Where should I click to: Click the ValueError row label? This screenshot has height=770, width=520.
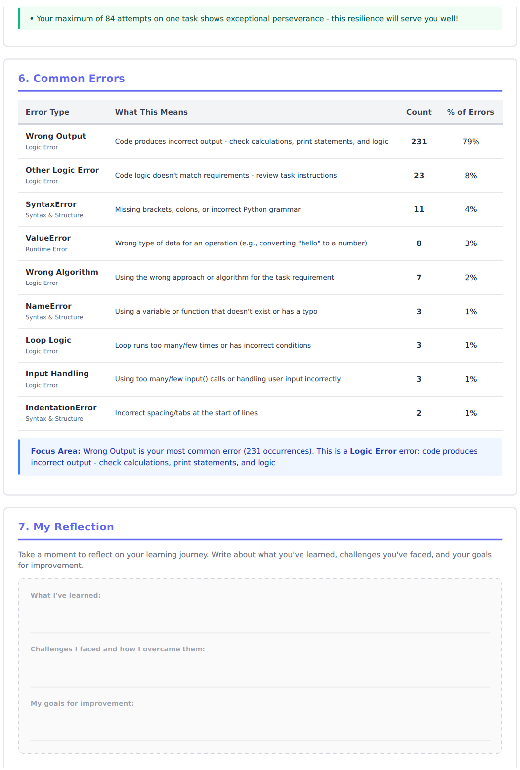(x=48, y=238)
